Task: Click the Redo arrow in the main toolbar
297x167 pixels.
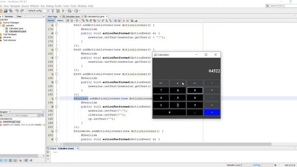Action: coord(22,11)
